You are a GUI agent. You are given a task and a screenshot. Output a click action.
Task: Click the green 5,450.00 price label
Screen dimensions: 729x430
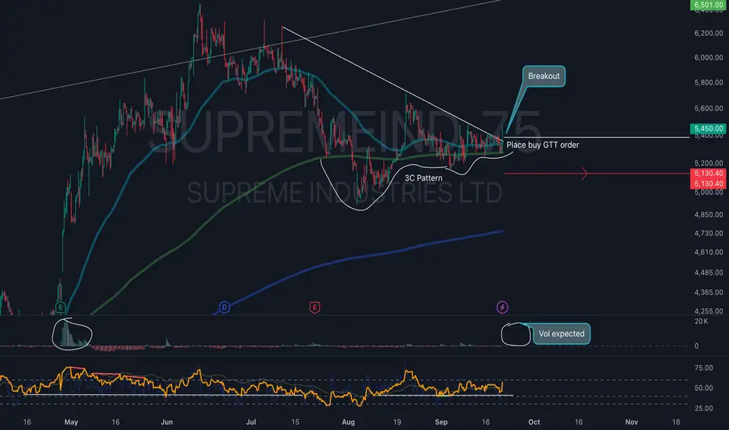coord(709,128)
